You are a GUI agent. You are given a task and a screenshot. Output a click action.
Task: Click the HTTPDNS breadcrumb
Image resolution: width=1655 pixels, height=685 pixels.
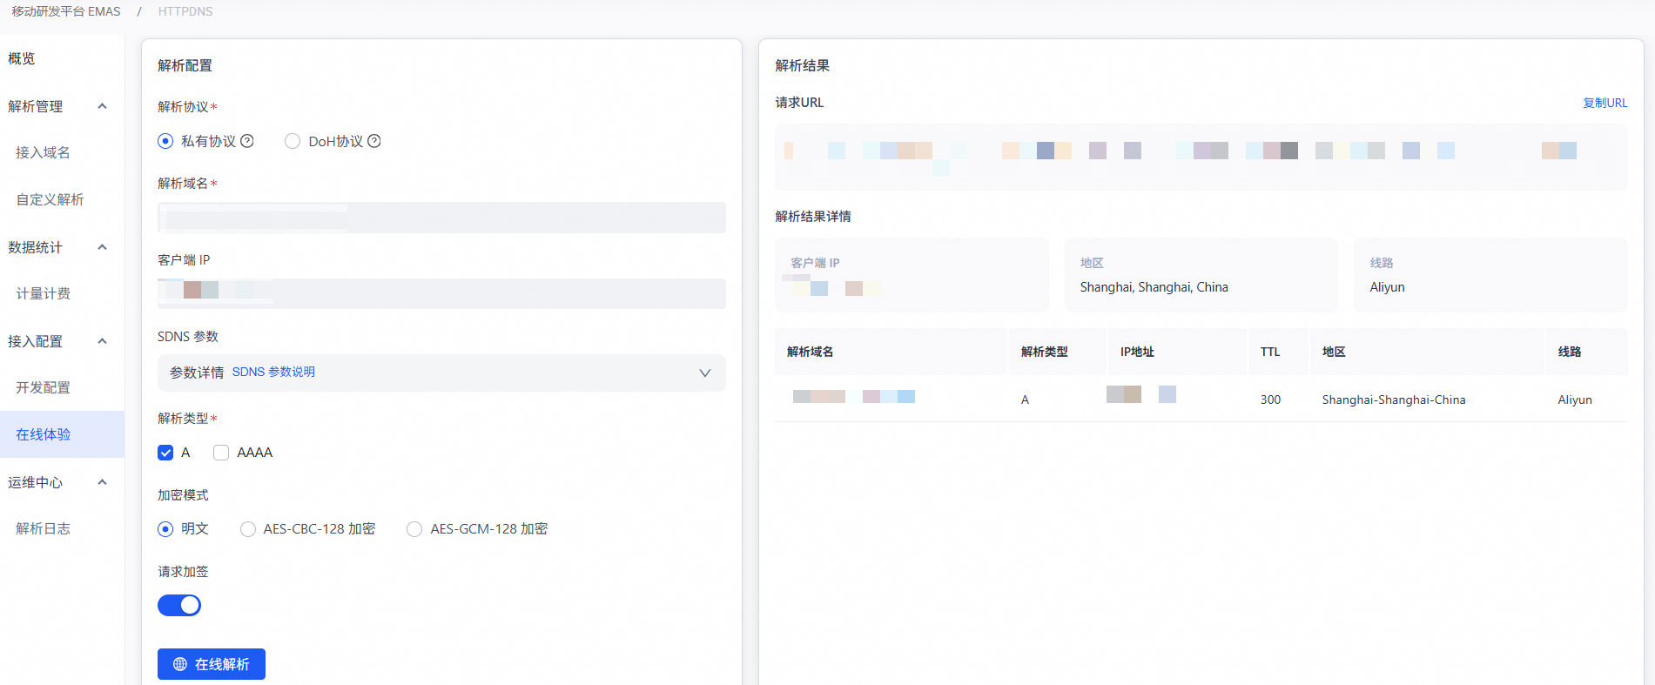pyautogui.click(x=185, y=11)
